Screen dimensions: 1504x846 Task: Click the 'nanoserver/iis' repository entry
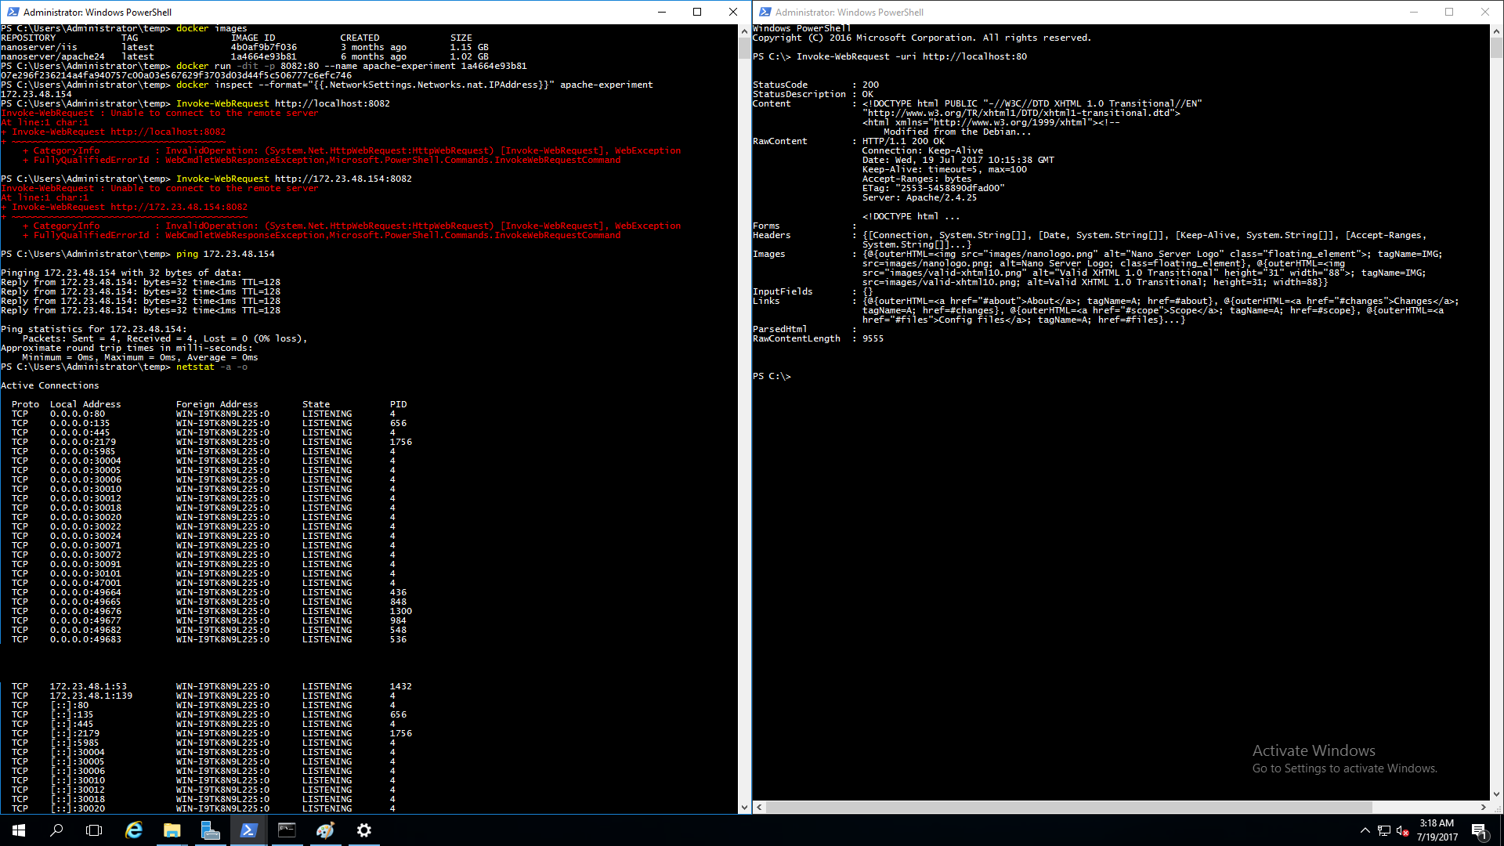(x=39, y=47)
